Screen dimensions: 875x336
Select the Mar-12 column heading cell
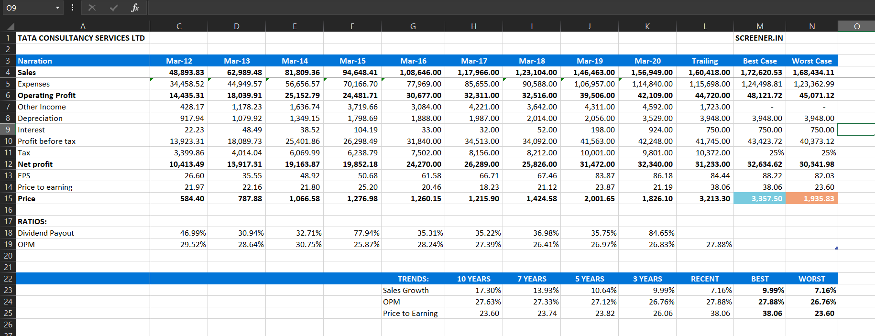pyautogui.click(x=179, y=61)
